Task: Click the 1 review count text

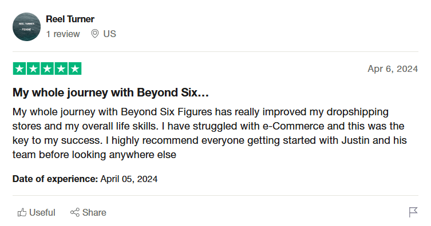Action: pos(63,34)
